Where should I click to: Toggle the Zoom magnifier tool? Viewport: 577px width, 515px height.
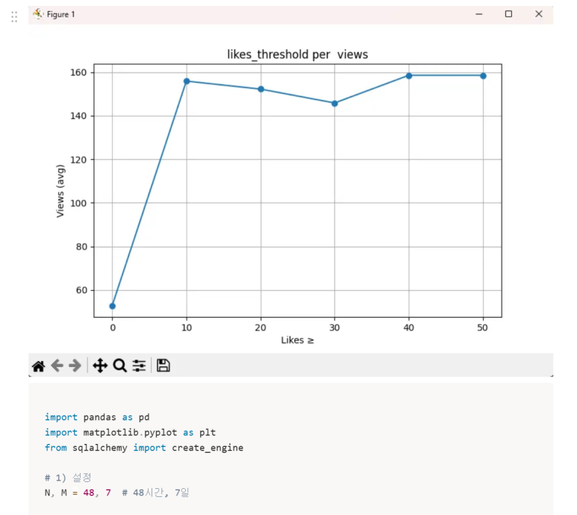pos(119,366)
